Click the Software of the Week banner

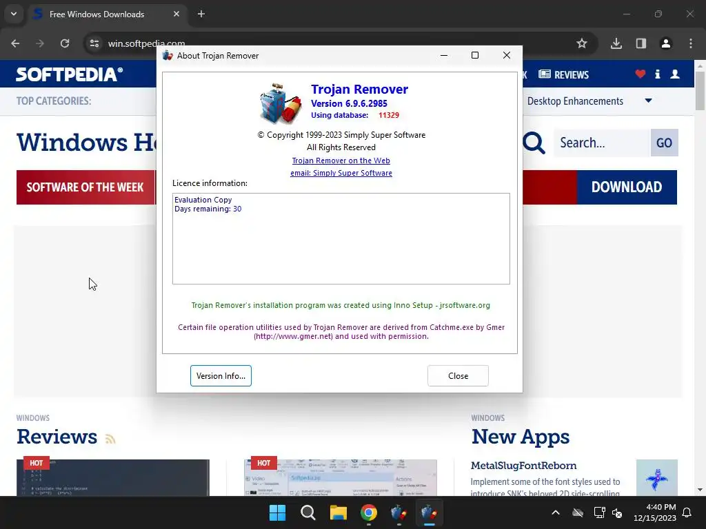click(x=85, y=187)
